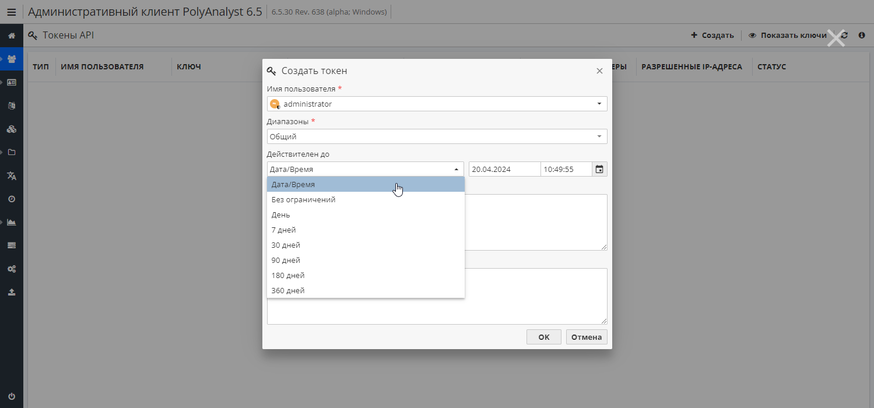Screen dimensions: 874x408
Task: Click the version text 6.5.30 Rev. 638
Action: 329,12
